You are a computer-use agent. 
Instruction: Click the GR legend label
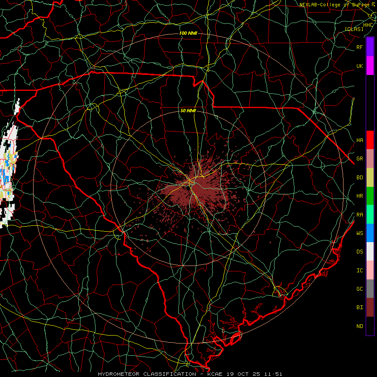[359, 159]
